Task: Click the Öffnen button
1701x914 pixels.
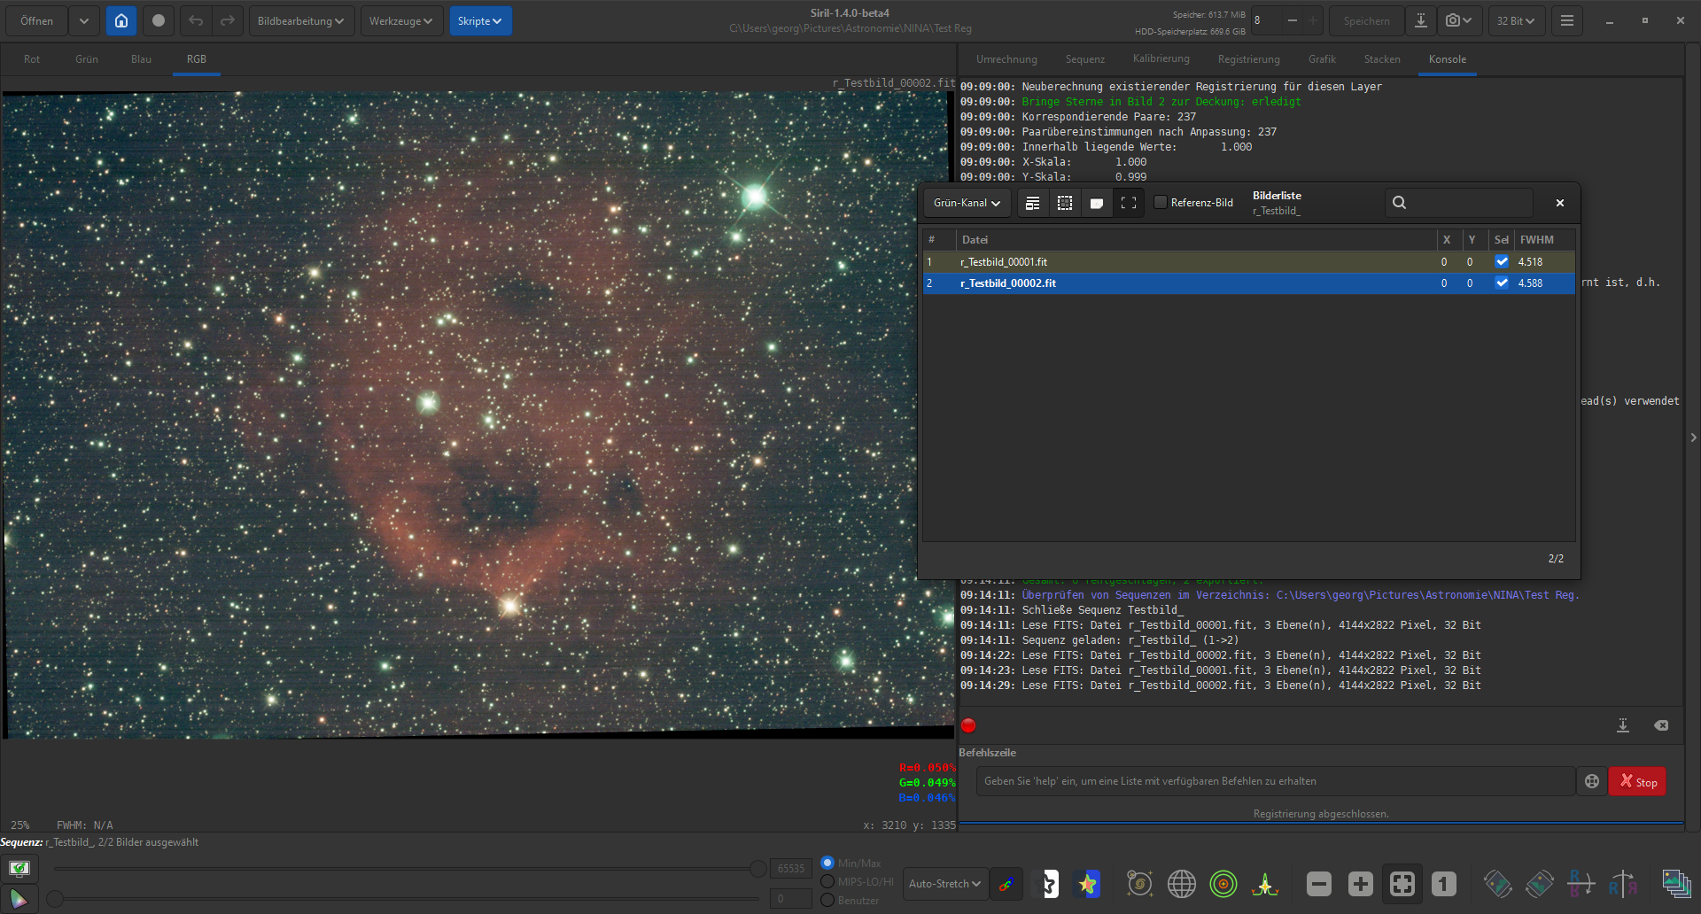Action: click(36, 20)
